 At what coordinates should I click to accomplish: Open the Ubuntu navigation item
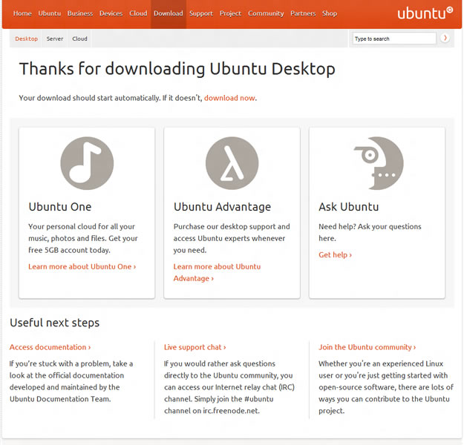pos(50,13)
